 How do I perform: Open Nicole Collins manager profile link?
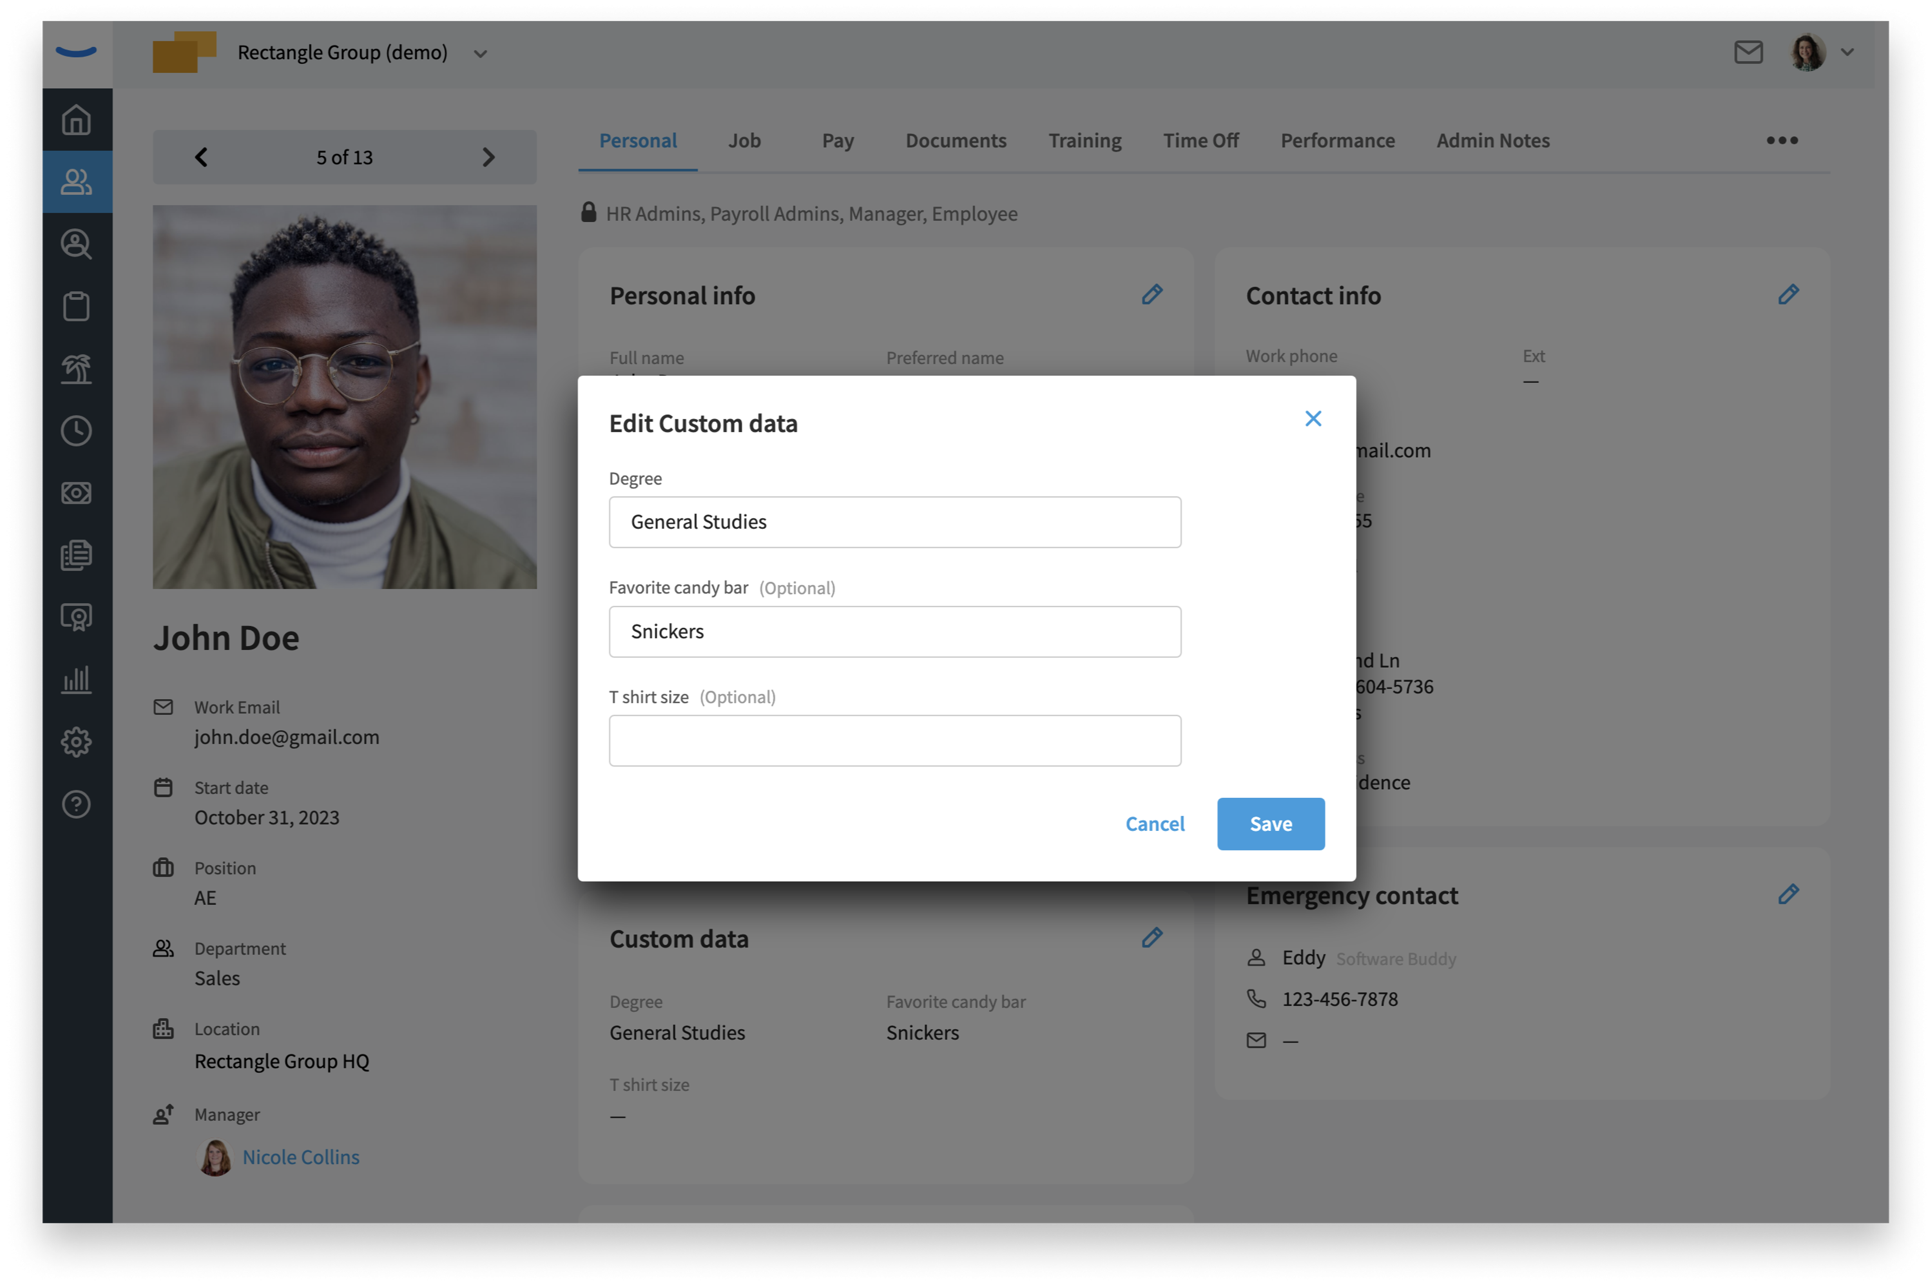(x=301, y=1156)
